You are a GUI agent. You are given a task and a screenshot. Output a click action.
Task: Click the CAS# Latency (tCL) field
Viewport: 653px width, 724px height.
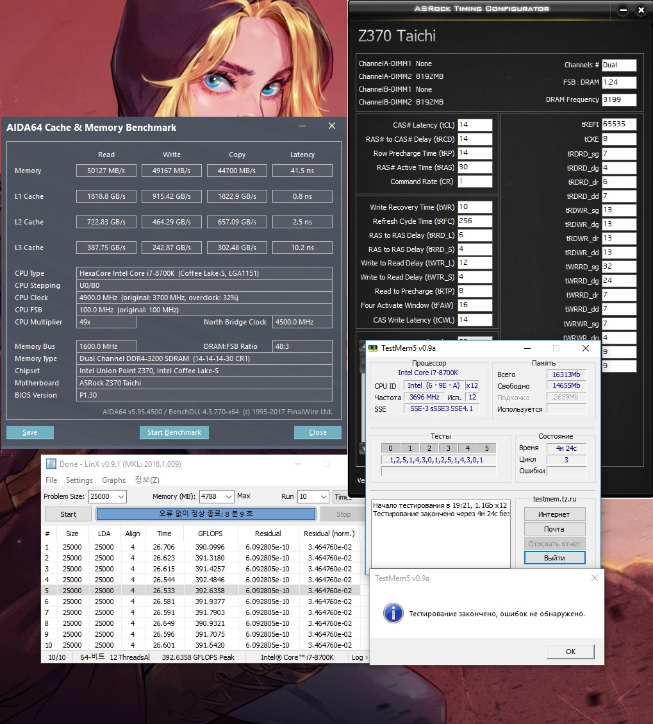(475, 124)
